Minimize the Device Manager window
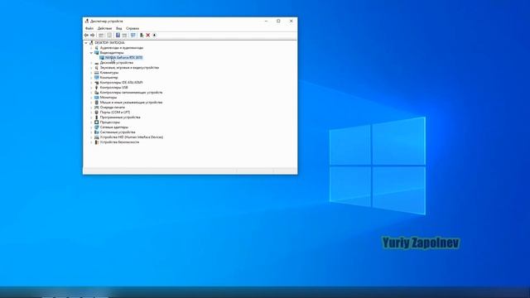The width and height of the screenshot is (530, 298). tap(267, 21)
